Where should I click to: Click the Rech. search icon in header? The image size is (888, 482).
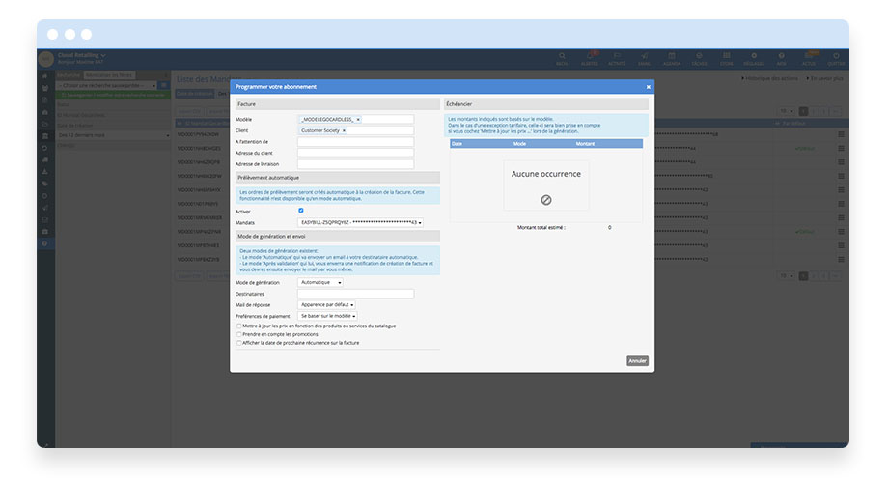563,58
